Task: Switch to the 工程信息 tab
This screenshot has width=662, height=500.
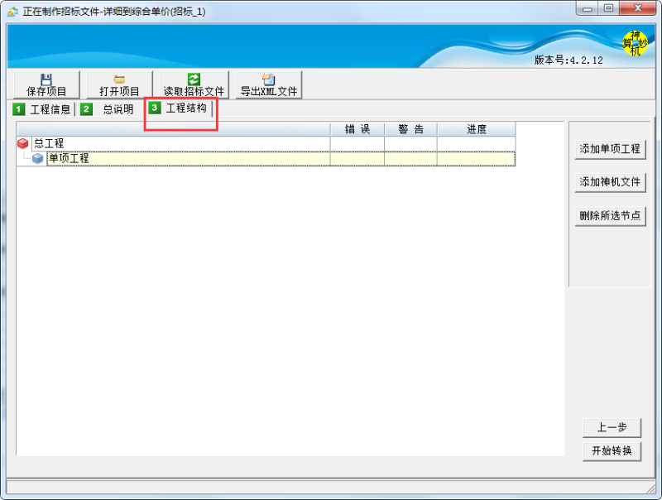Action: pyautogui.click(x=43, y=109)
